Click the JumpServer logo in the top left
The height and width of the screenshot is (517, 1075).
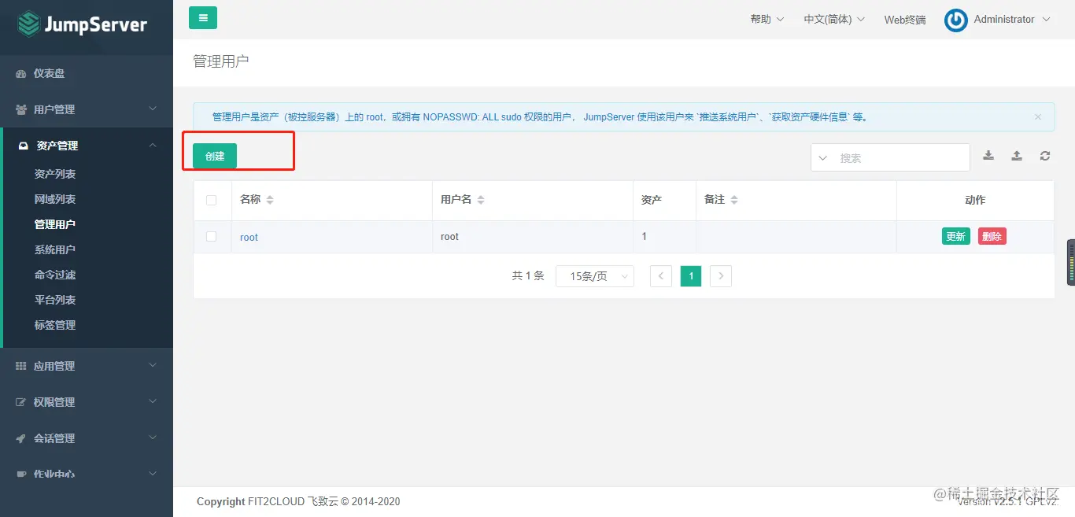pos(82,24)
